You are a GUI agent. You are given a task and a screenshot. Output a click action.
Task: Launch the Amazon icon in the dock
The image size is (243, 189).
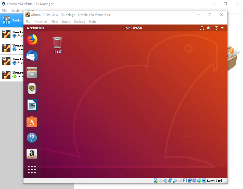[x=32, y=154]
